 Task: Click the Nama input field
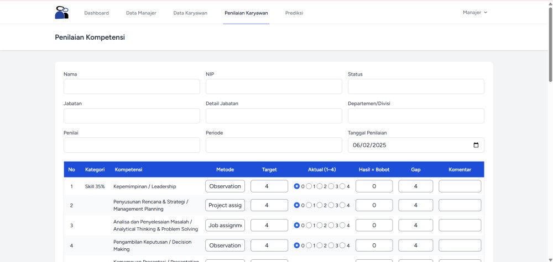pyautogui.click(x=132, y=87)
